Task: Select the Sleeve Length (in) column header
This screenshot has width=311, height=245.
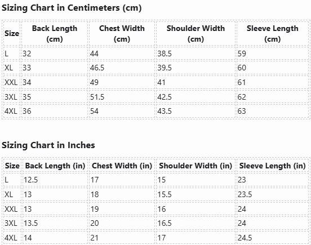Action: [x=273, y=166]
